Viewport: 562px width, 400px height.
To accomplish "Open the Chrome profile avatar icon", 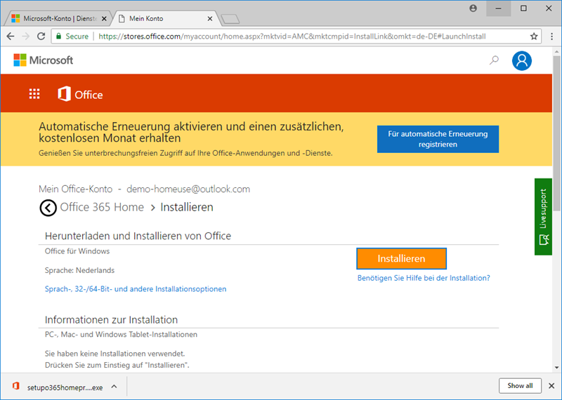I will 473,8.
